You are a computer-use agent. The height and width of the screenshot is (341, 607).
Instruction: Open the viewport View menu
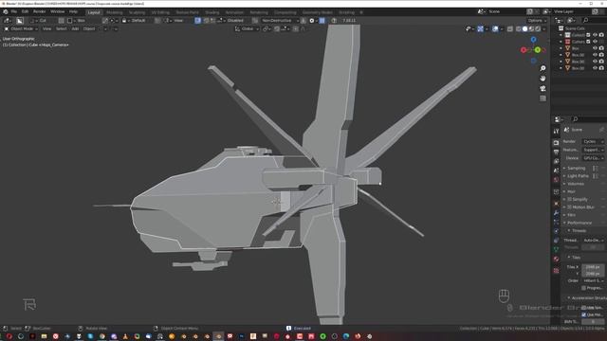tap(46, 28)
